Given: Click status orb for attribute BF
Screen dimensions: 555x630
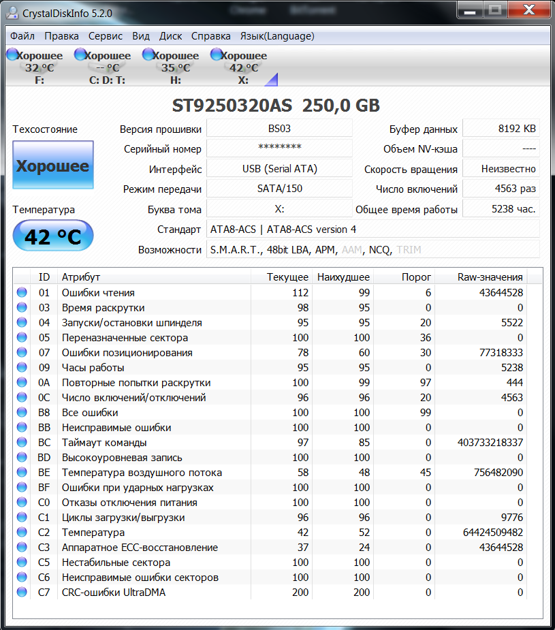Looking at the screenshot, I should 22,487.
